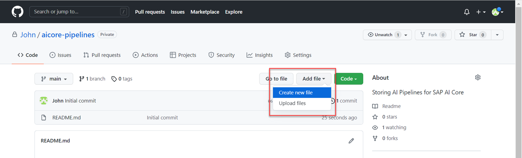
Task: Click the README.md panel heading
Action: coord(55,141)
